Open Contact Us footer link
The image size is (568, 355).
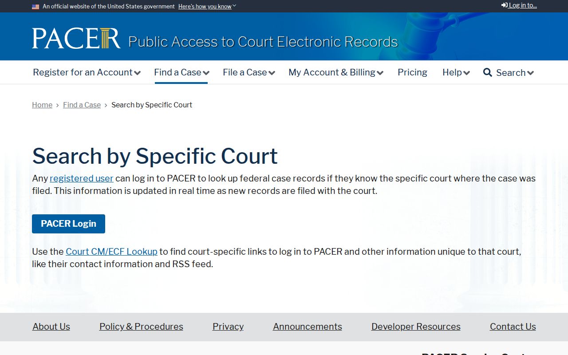pyautogui.click(x=513, y=327)
